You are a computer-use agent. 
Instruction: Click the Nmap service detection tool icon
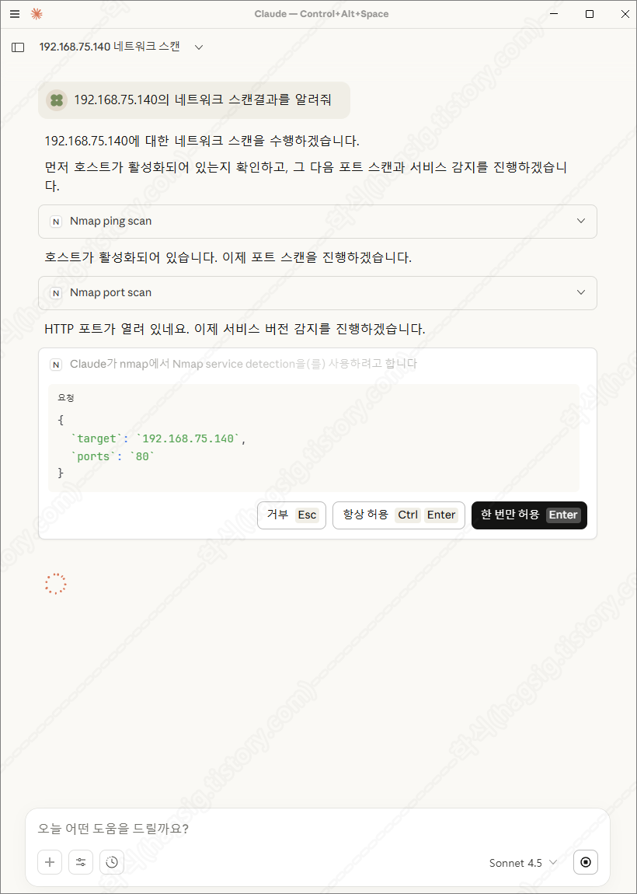[x=56, y=365]
